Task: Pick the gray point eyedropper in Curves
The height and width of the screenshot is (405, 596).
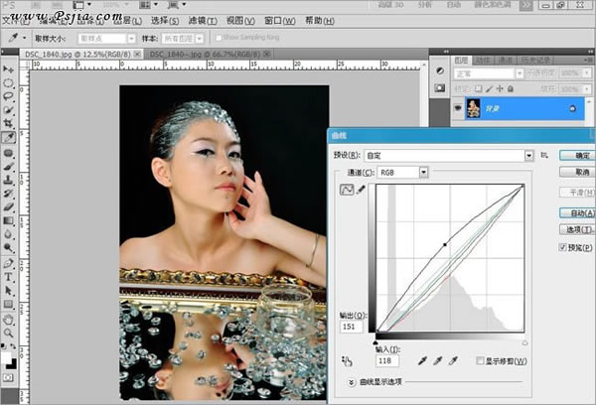Action: click(x=437, y=361)
